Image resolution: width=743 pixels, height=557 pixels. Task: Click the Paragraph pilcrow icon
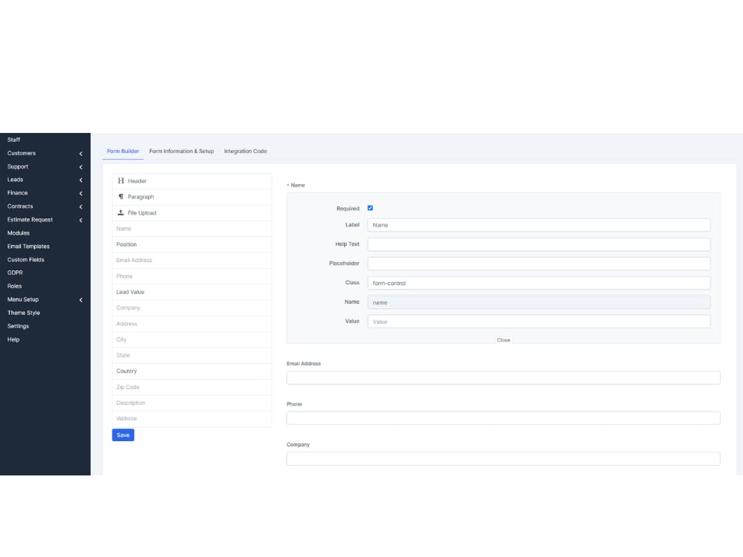(x=121, y=196)
